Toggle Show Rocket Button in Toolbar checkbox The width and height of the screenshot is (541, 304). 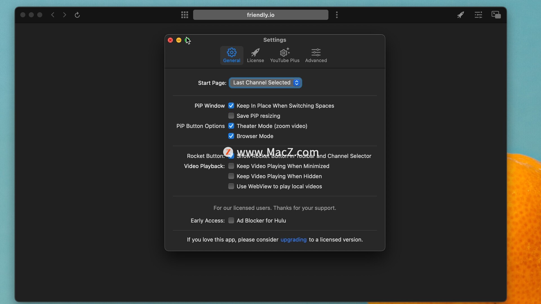click(231, 156)
